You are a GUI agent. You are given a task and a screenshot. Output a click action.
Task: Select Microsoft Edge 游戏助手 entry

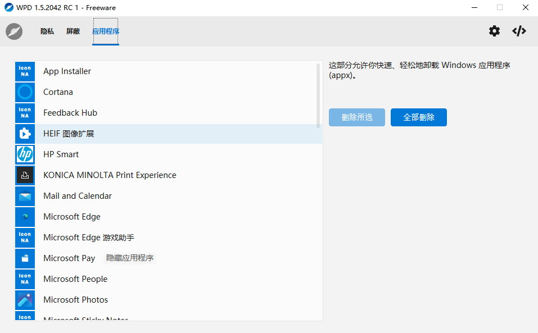(168, 238)
